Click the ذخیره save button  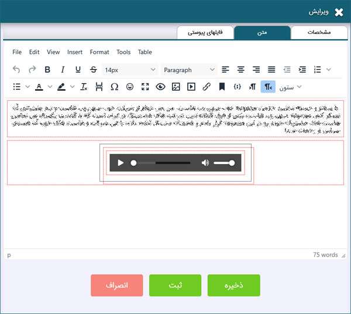[x=233, y=285]
